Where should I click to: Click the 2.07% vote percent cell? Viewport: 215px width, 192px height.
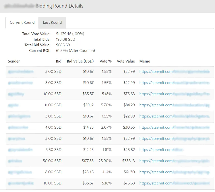pos(107,128)
